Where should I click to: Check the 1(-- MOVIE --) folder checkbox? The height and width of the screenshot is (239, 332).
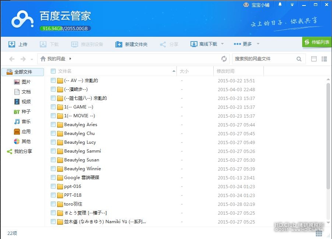click(53, 116)
